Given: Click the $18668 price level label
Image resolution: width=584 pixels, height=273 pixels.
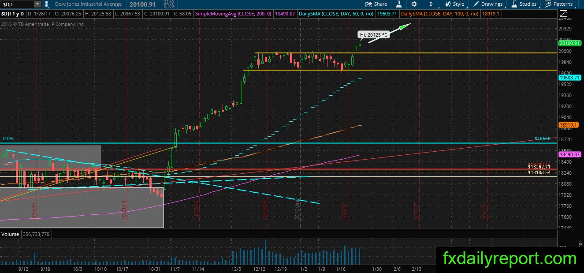Looking at the screenshot, I should 543,138.
